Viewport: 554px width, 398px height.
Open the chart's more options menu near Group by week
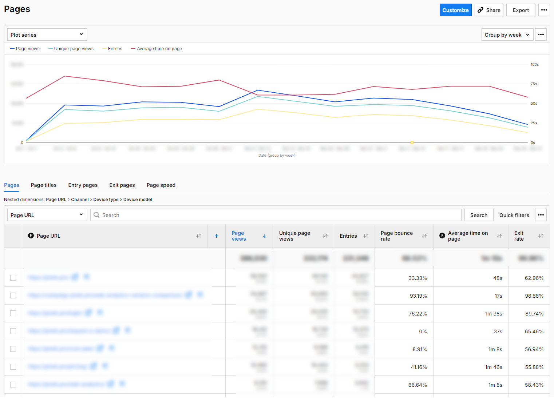click(541, 35)
